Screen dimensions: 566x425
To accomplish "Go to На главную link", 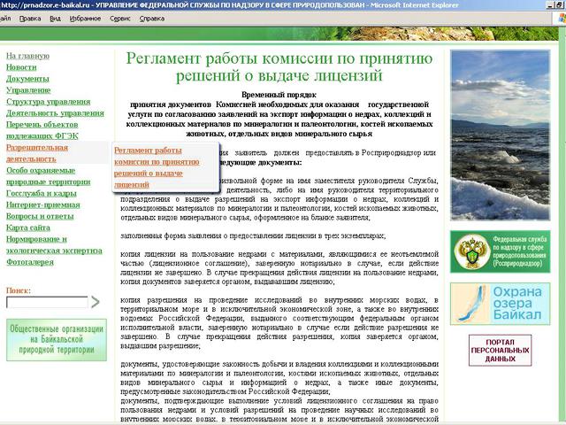I will click(x=27, y=56).
